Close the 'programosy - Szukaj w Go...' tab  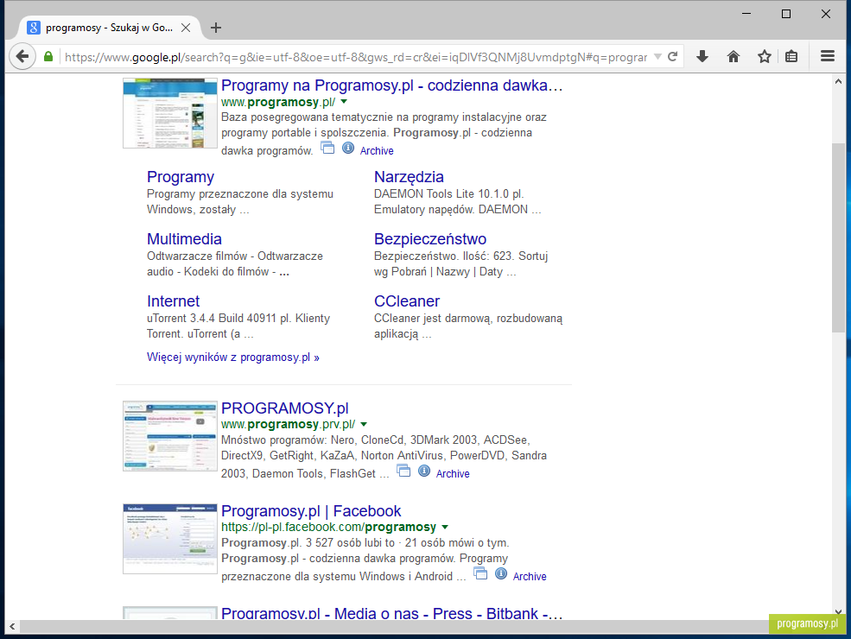[x=186, y=28]
